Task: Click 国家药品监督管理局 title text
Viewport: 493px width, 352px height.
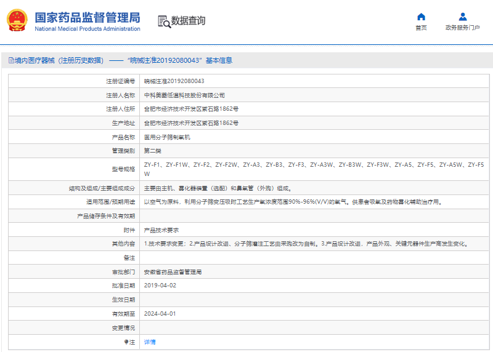Action: tap(88, 18)
